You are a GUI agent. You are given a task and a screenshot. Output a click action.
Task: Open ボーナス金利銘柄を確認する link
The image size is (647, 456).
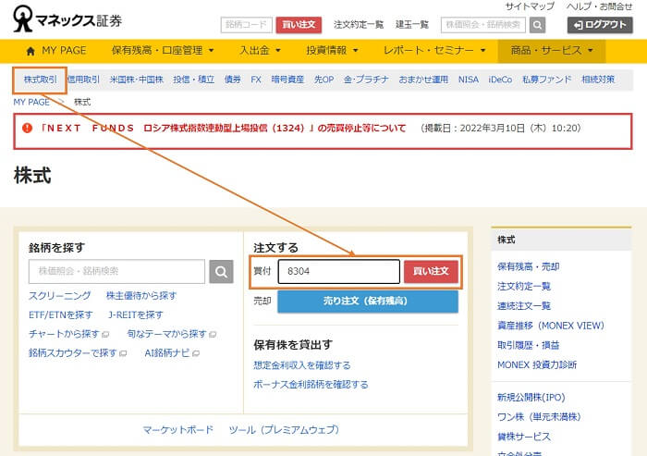(311, 385)
